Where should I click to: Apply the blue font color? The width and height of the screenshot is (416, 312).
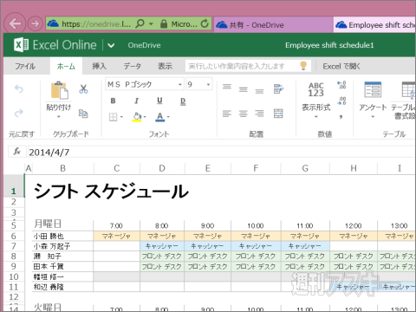tap(159, 117)
